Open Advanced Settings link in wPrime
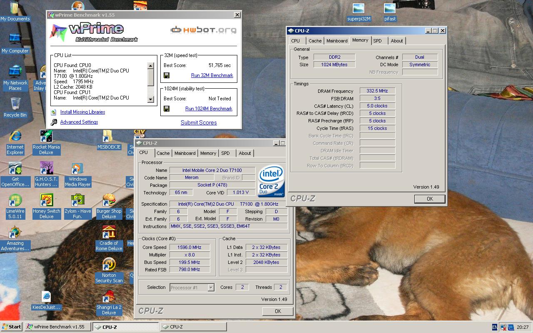Viewport: 533px width, 333px height. click(79, 122)
